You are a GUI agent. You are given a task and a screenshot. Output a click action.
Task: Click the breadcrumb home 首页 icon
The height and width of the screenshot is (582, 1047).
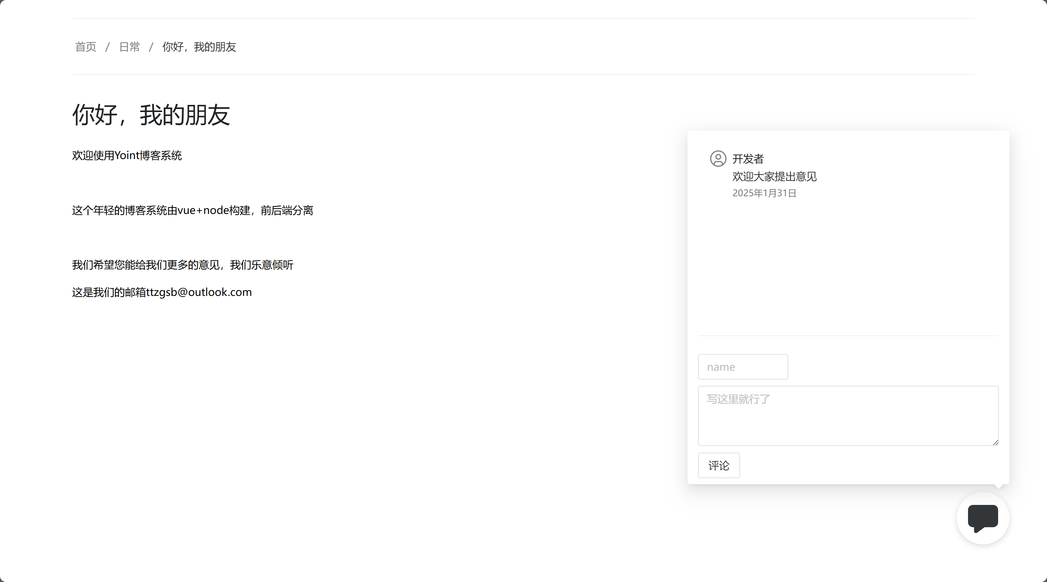point(85,47)
